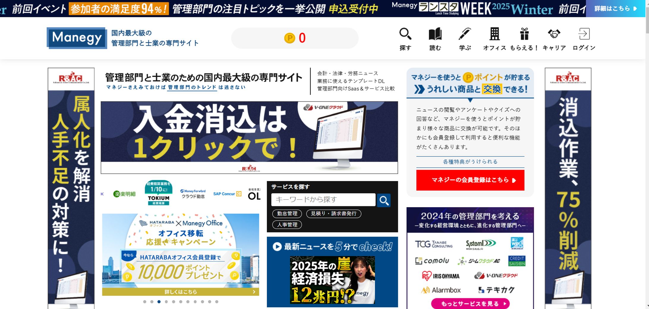
Task: Open the キャリア handshake icon
Action: [554, 34]
